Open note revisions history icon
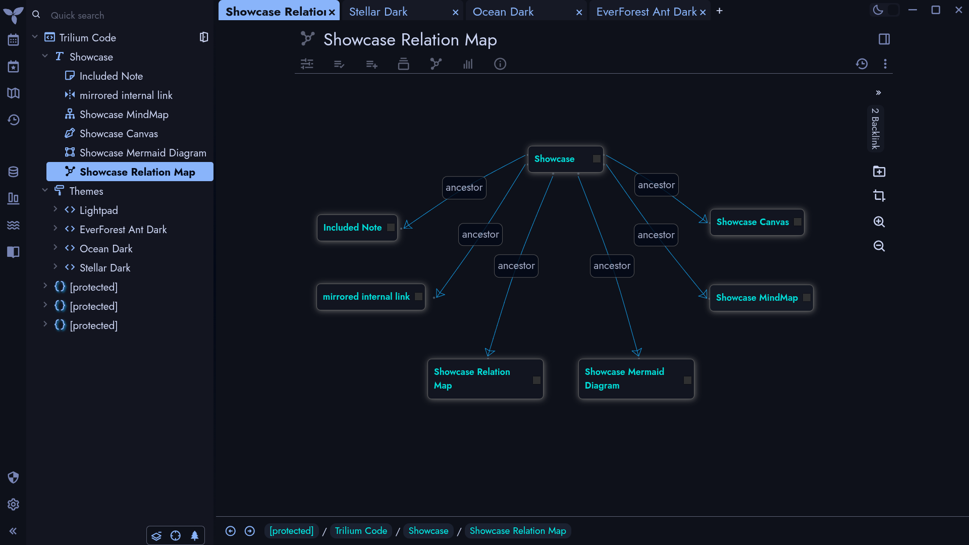Screen dimensions: 969x545 [x=862, y=64]
